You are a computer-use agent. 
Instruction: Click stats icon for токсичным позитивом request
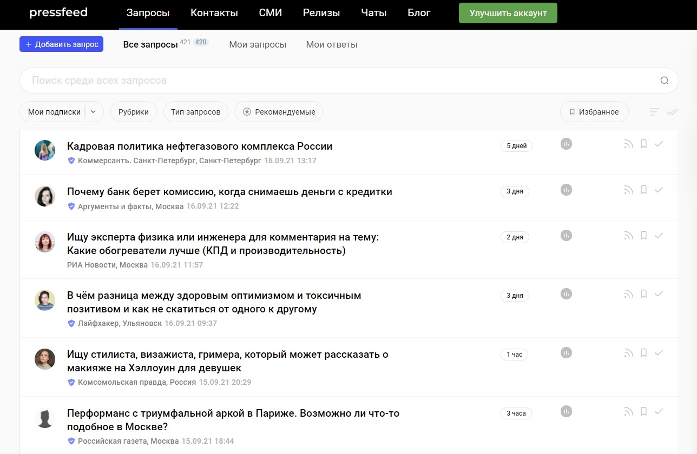click(x=566, y=294)
